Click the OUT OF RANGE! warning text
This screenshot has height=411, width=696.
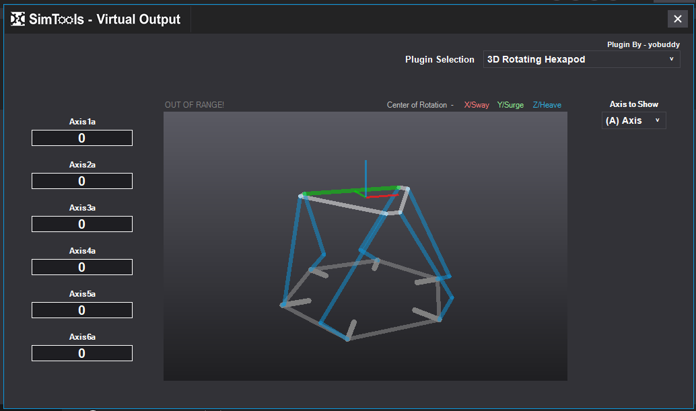195,105
